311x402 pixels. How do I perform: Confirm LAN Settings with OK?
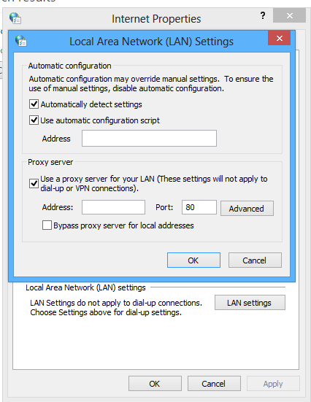193,260
